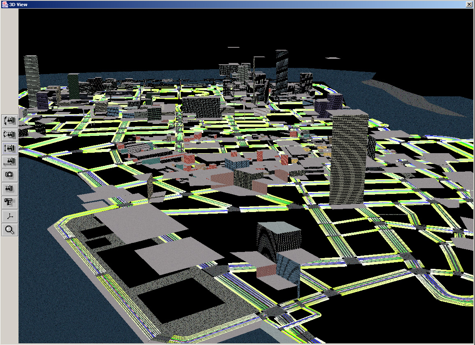The image size is (475, 345).
Task: Toggle the XYZ axes icon
Action: click(x=9, y=216)
